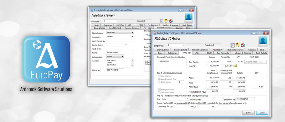Toggle the Marginal Relief checkbox

(x=159, y=89)
